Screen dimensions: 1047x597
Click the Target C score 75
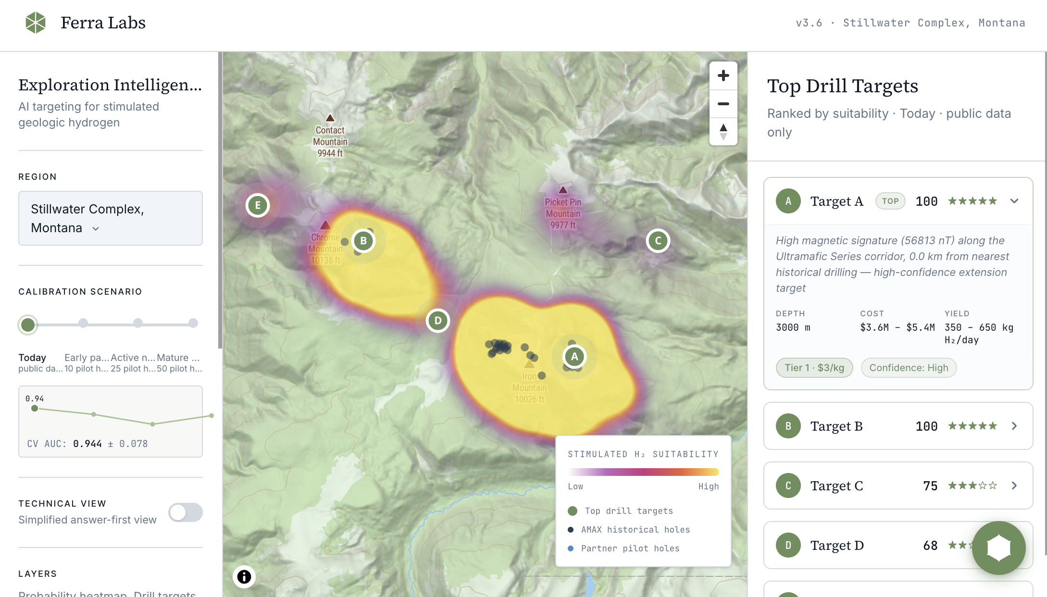click(930, 486)
